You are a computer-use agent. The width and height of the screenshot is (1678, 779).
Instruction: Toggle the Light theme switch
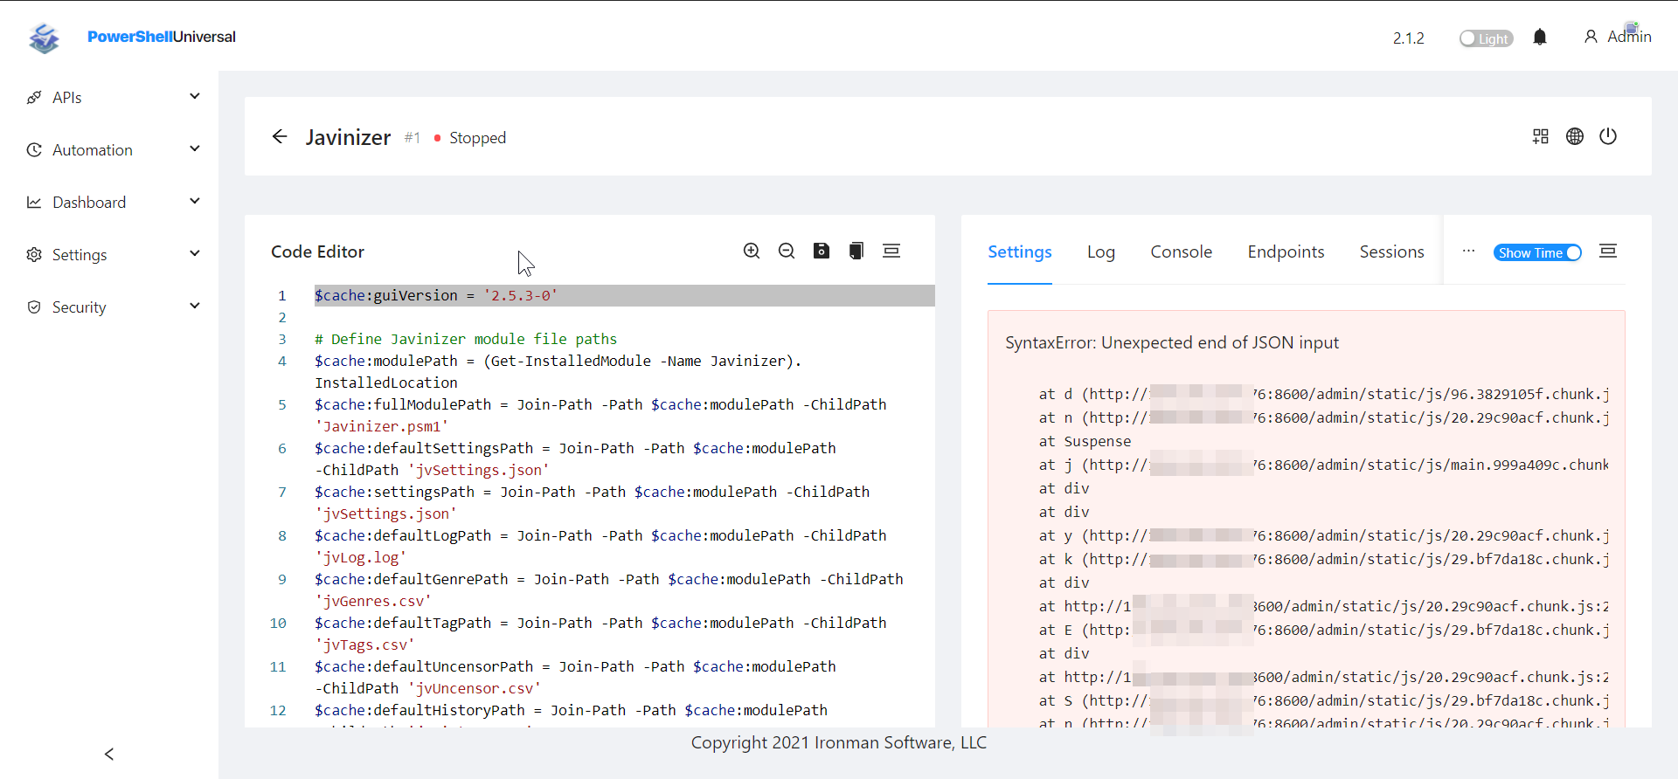tap(1486, 38)
